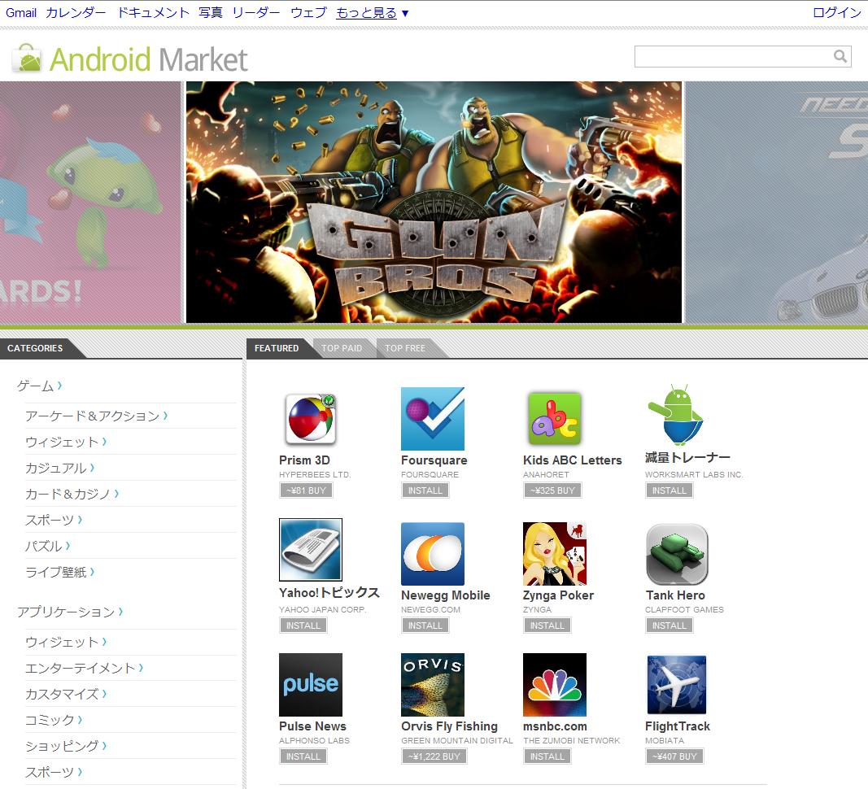Image resolution: width=868 pixels, height=789 pixels.
Task: Open the msnbc.com peacock icon
Action: [x=554, y=685]
